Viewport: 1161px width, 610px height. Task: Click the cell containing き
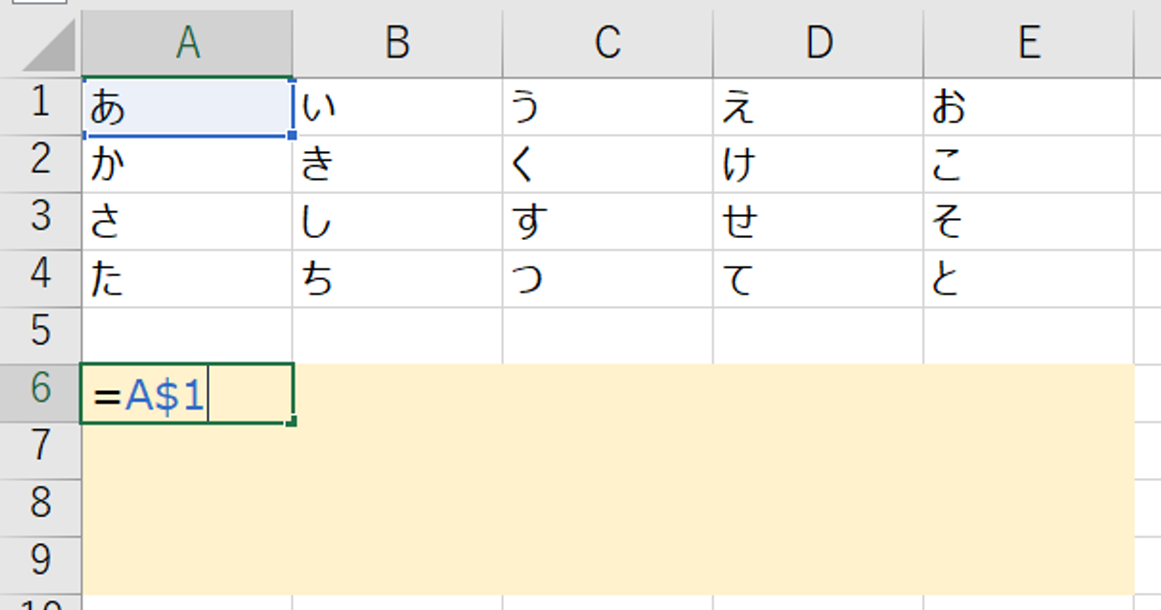tap(398, 163)
